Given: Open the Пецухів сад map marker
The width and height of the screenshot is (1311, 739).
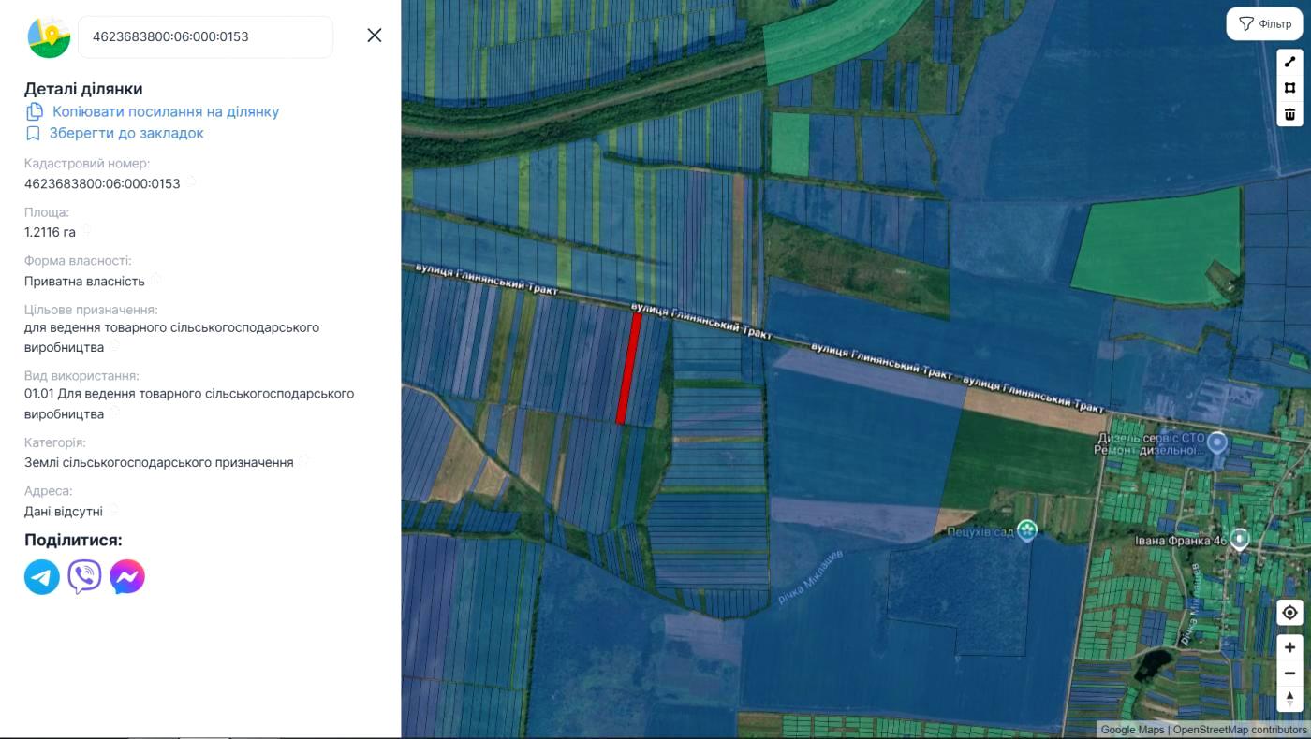Looking at the screenshot, I should pos(1027,530).
